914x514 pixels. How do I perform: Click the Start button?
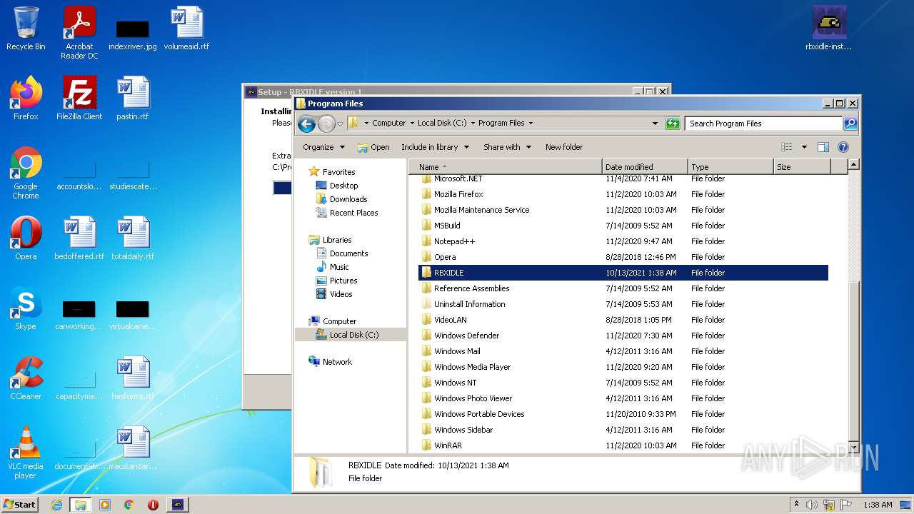click(19, 505)
